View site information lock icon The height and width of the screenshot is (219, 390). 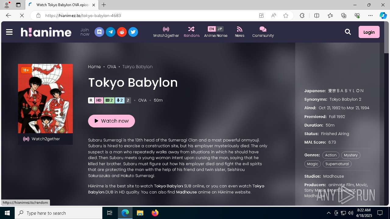click(38, 16)
